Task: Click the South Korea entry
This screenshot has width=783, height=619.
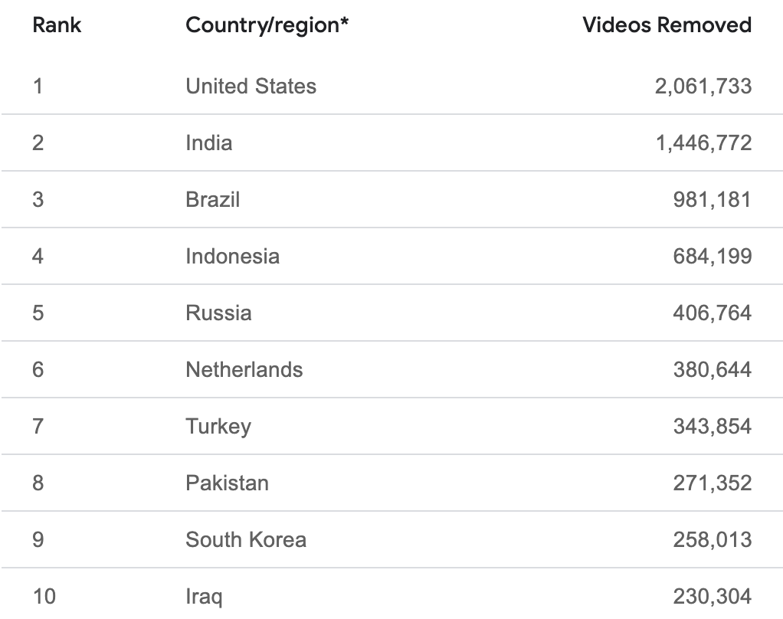Action: tap(246, 539)
